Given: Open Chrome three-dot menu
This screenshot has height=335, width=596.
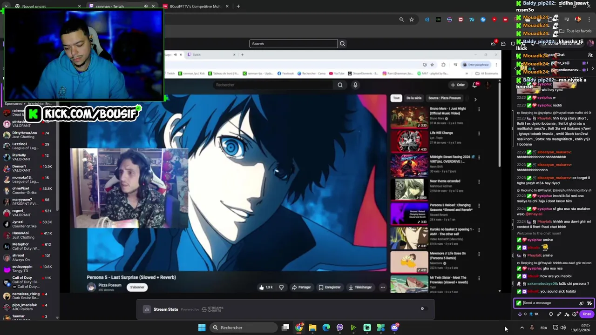Looking at the screenshot, I should click(x=590, y=20).
